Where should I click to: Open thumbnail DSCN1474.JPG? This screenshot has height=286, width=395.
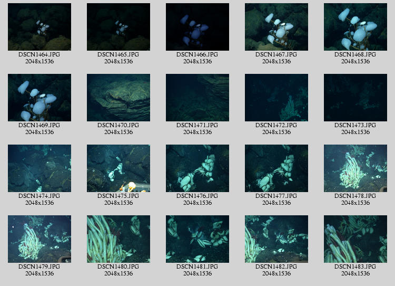pyautogui.click(x=39, y=168)
